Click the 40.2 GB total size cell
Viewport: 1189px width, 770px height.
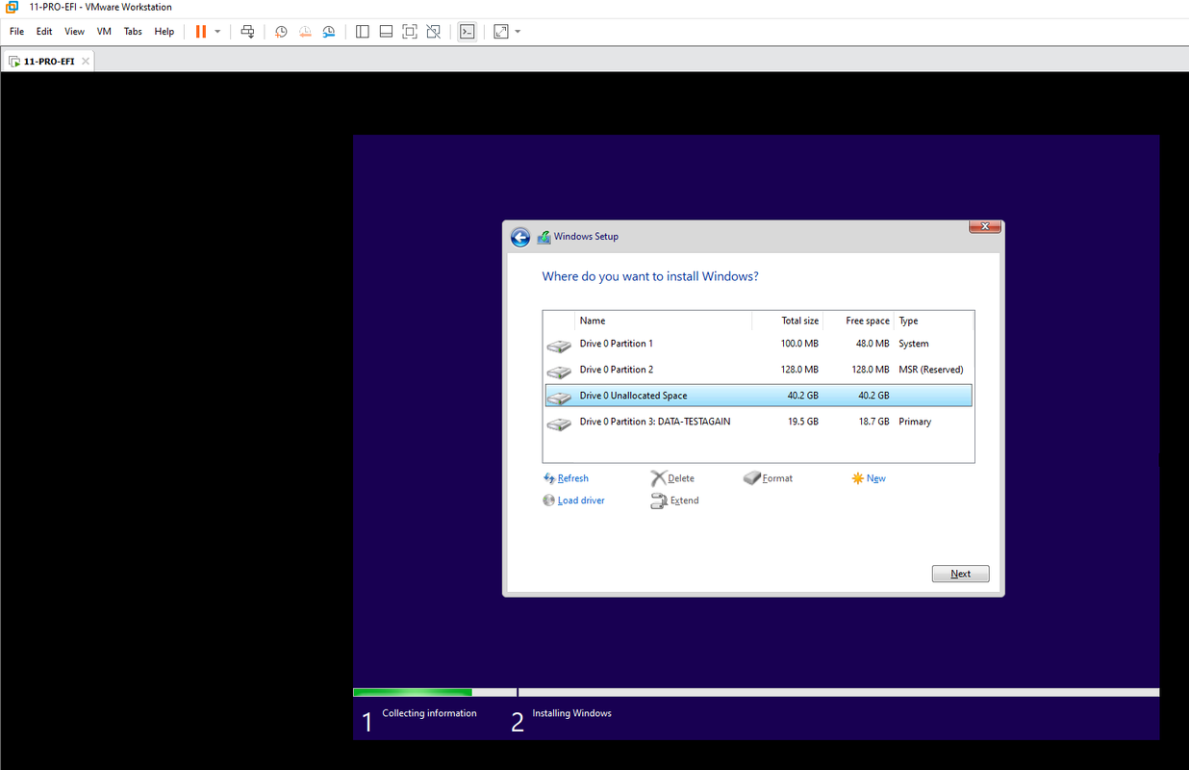(802, 396)
